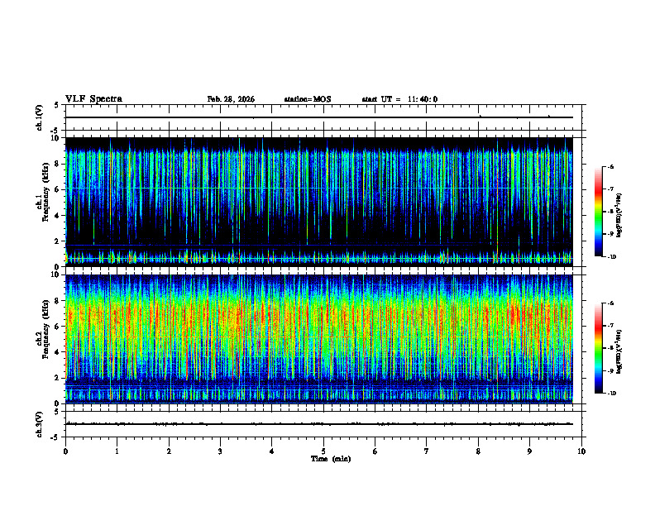Click the ch.1 voltage waveform trace

pyautogui.click(x=318, y=117)
